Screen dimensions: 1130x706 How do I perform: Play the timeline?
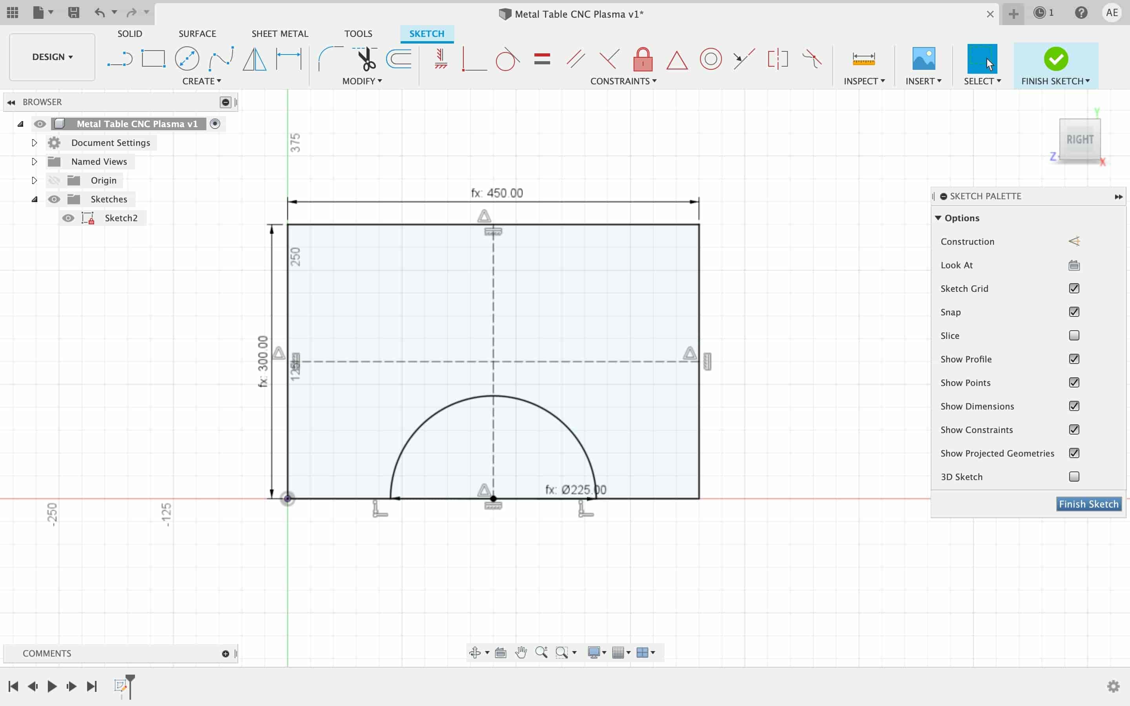tap(52, 686)
